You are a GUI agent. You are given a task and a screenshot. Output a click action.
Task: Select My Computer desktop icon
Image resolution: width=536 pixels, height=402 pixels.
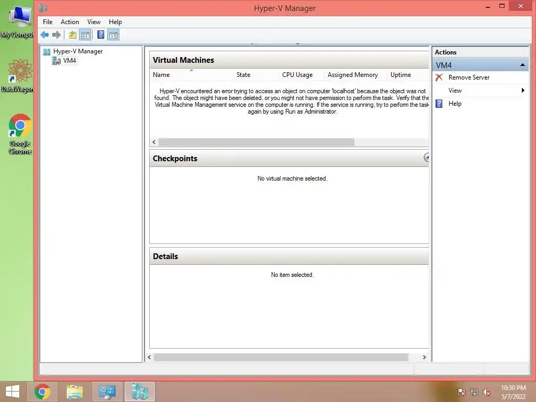point(18,22)
